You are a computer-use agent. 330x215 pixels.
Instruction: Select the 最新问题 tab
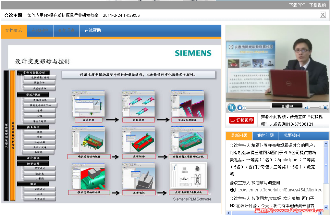[239, 136]
